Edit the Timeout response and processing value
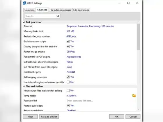163x122 pixels. pos(90,26)
